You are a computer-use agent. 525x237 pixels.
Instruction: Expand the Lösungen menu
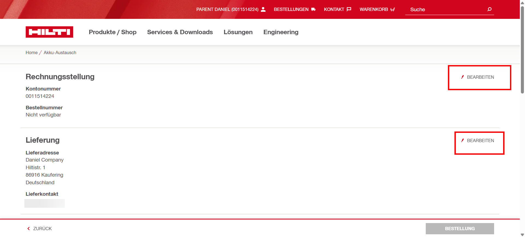point(238,32)
